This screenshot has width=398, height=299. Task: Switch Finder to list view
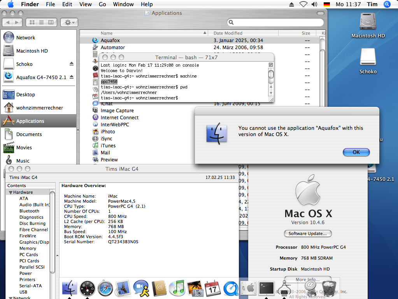click(x=41, y=22)
